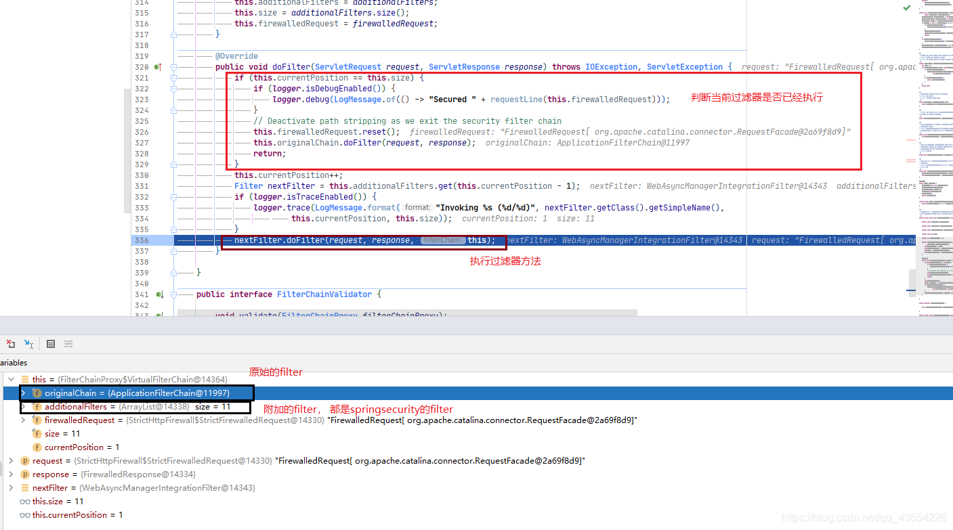Expand the originalChain field node
Viewport: 953px width, 530px height.
coord(23,393)
